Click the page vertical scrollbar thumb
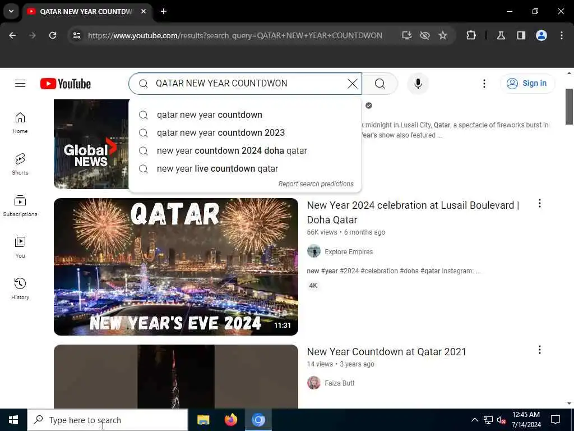574x431 pixels. click(x=570, y=107)
